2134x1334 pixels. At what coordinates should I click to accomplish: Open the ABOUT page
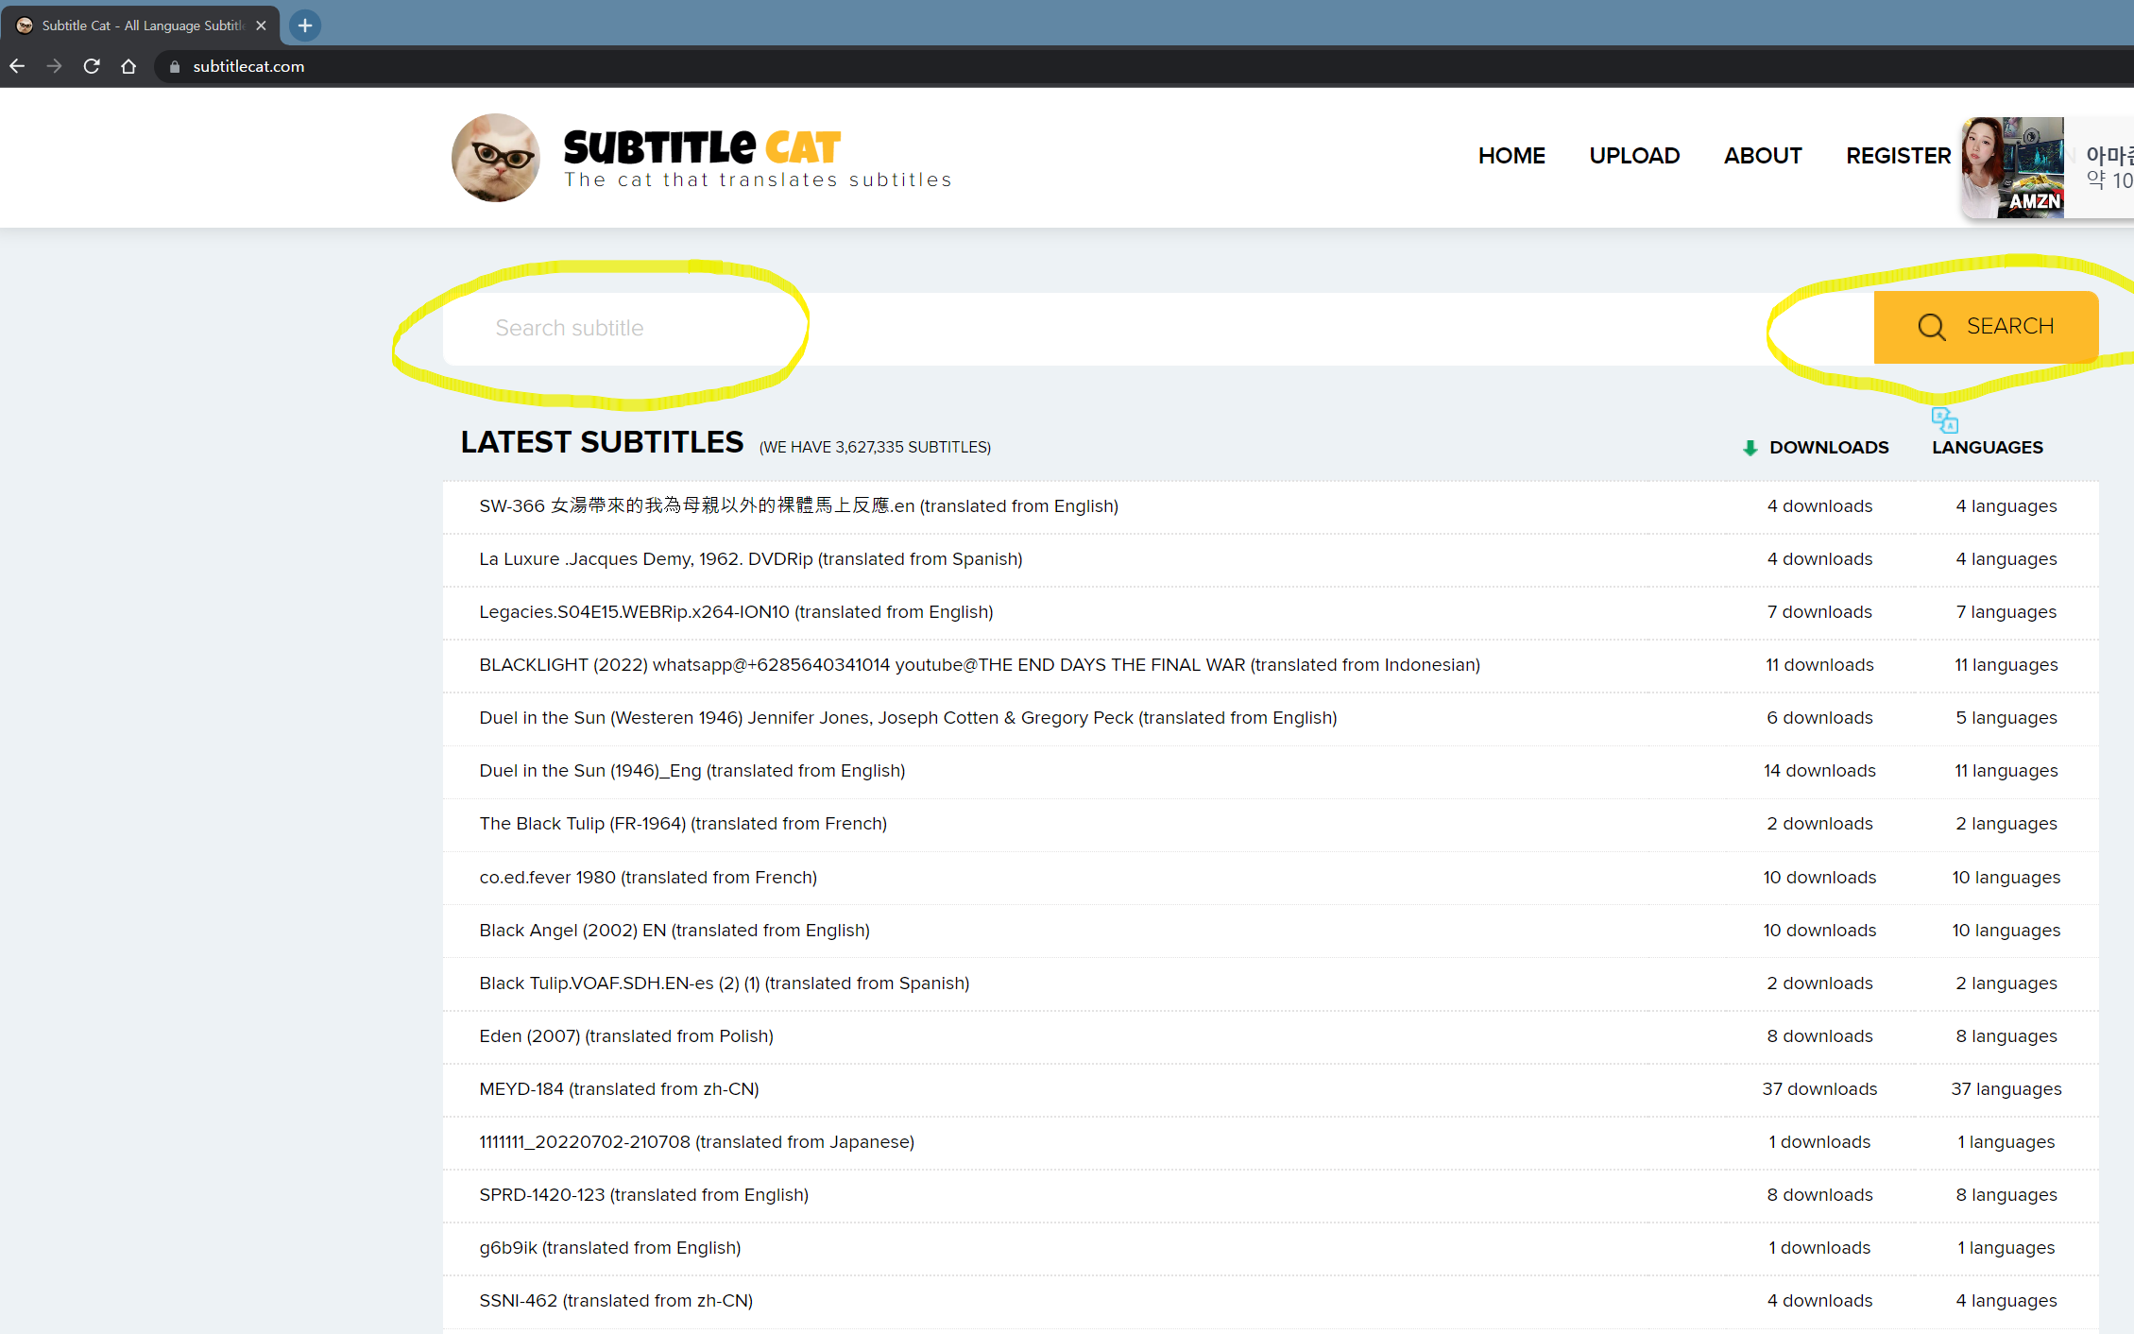[1762, 156]
